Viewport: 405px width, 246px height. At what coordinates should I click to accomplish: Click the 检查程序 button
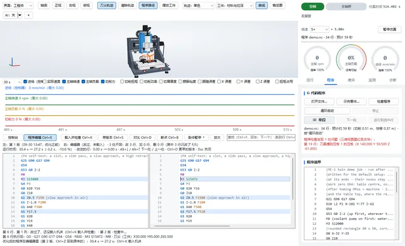click(x=383, y=101)
